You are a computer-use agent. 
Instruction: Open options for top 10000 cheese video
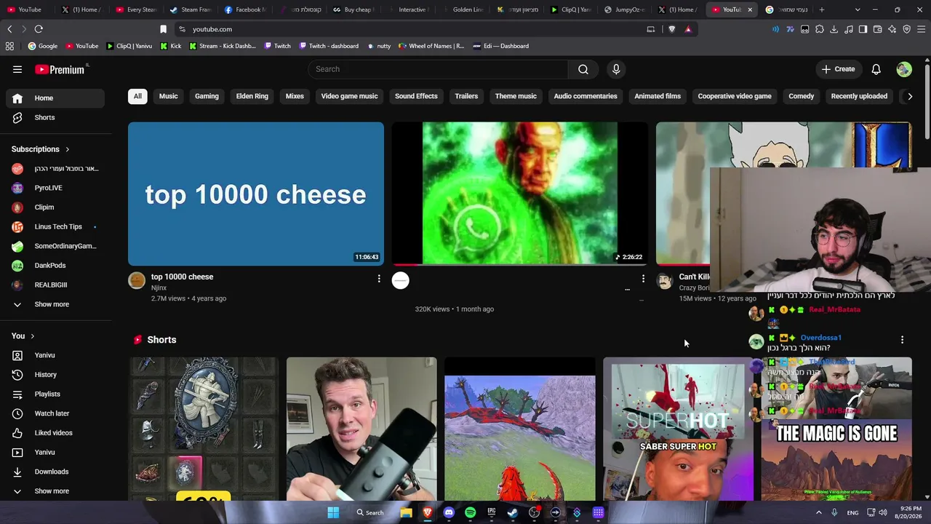pos(379,278)
